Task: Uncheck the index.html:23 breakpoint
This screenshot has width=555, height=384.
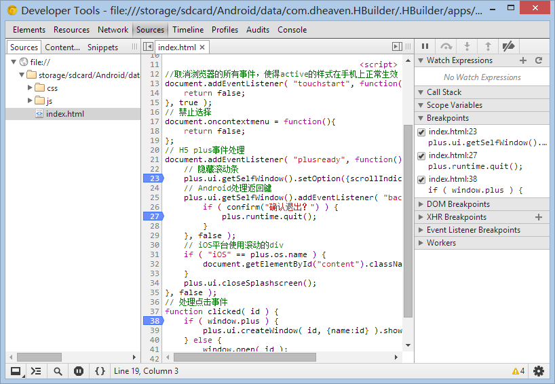Action: (421, 132)
